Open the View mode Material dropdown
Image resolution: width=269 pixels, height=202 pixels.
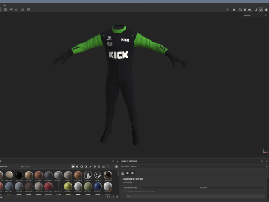pyautogui.click(x=198, y=167)
